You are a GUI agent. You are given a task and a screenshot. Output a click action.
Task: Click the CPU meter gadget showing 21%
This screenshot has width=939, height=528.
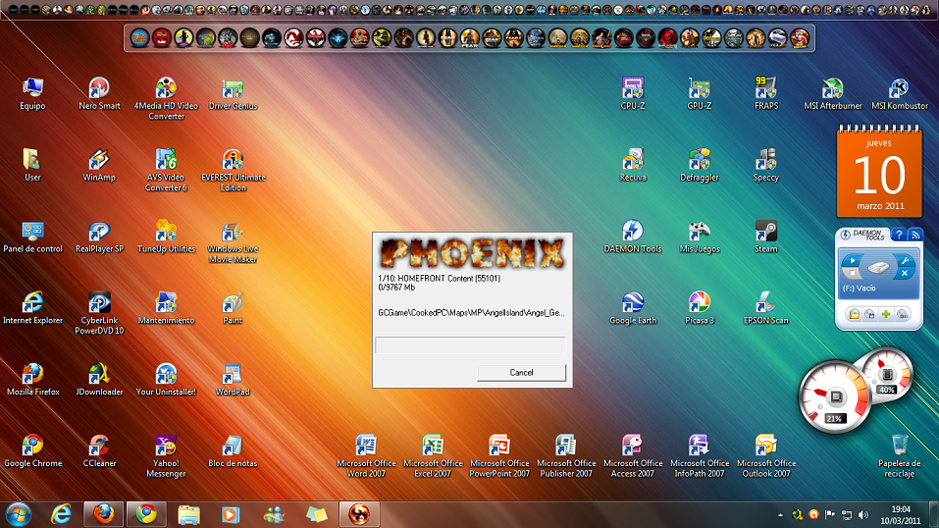point(834,397)
